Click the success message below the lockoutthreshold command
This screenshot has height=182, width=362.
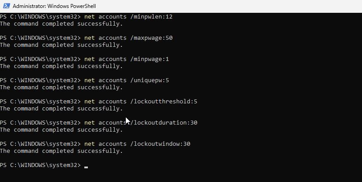61,108
